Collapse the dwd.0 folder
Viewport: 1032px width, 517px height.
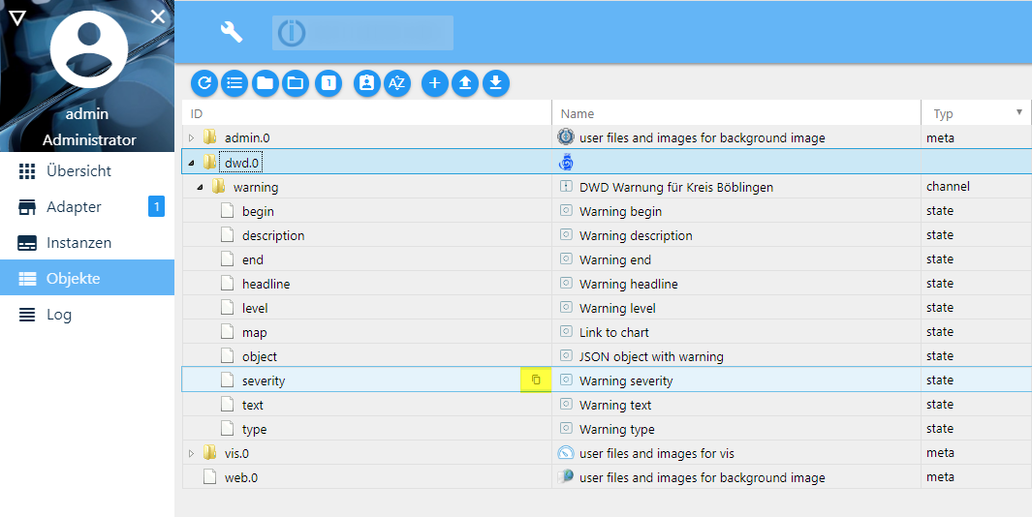click(x=192, y=163)
